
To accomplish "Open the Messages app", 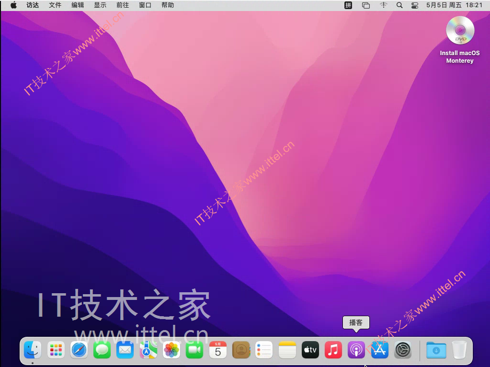I will pos(102,350).
